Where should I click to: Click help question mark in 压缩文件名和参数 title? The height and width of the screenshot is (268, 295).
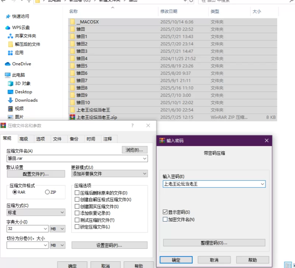132,126
